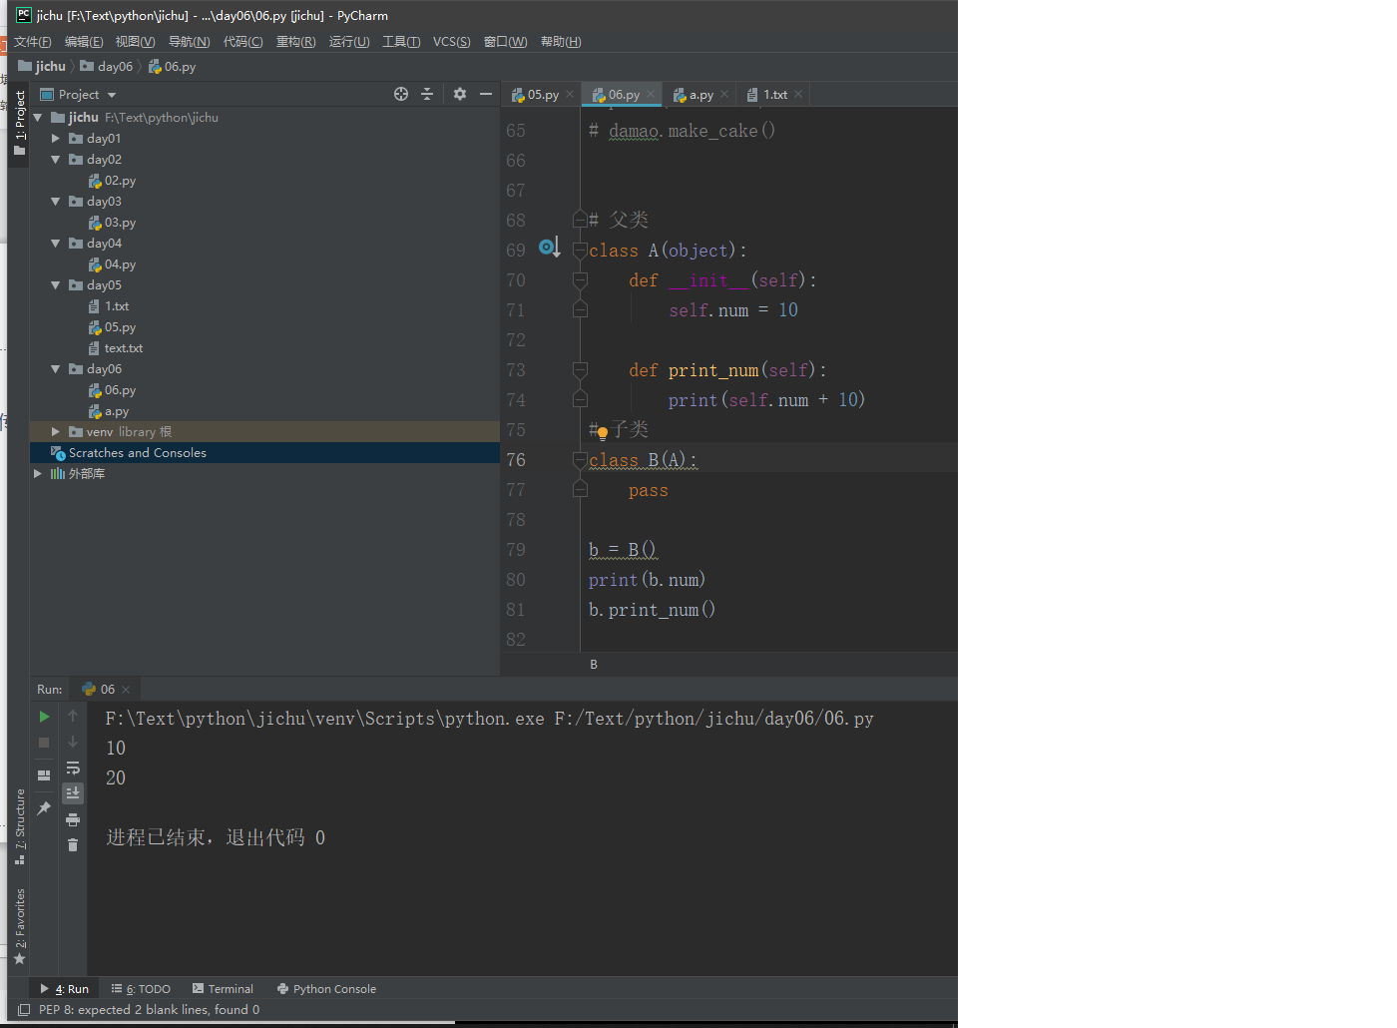Open the 视图(V) menu
1397x1028 pixels.
point(135,42)
